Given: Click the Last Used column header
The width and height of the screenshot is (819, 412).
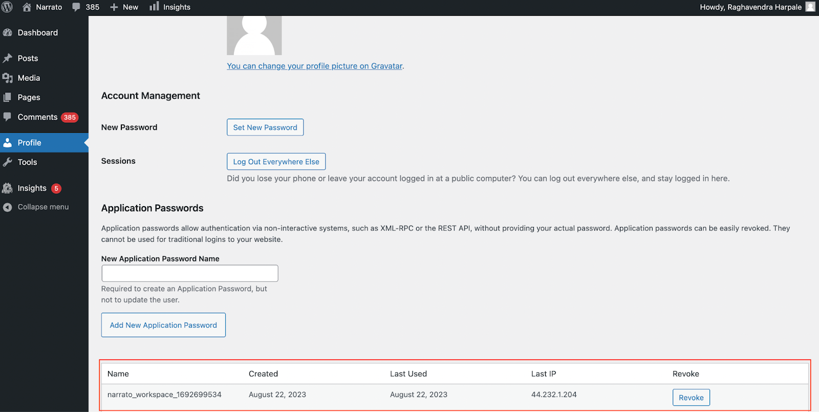Looking at the screenshot, I should [x=408, y=374].
